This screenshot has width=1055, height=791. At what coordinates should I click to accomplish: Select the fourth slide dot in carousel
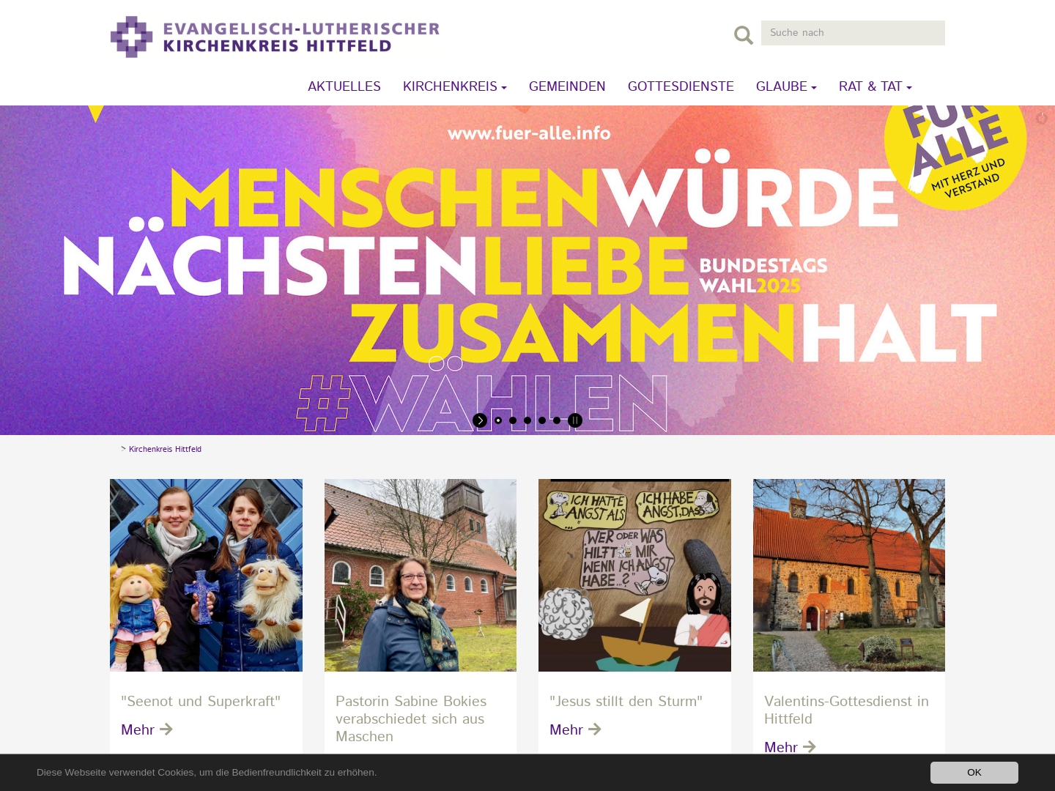coord(542,420)
